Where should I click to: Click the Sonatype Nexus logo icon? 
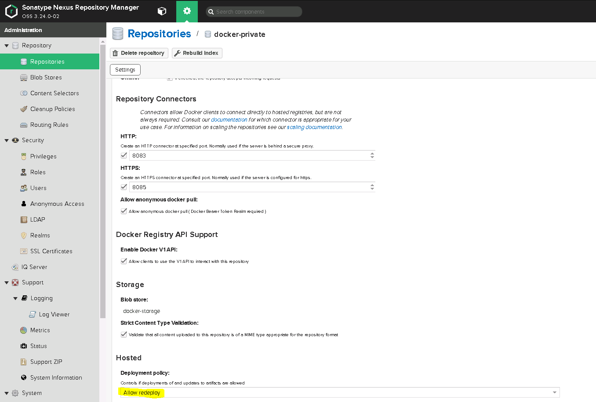click(11, 11)
